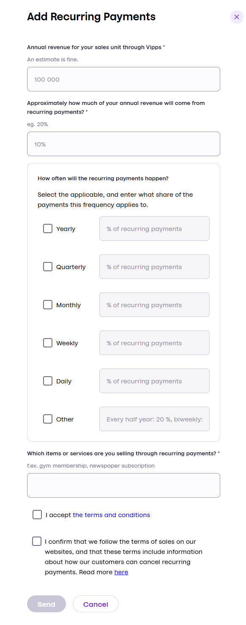Select the Weekly frequency checkbox
The height and width of the screenshot is (625, 246).
pos(48,342)
